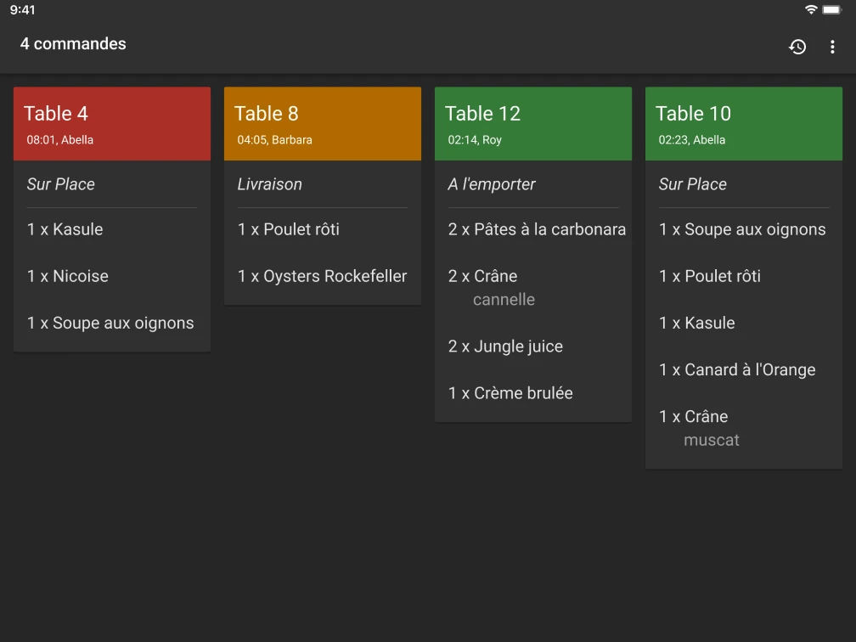Tap Pâtes à la carbonara item
Image resolution: width=856 pixels, height=642 pixels.
(537, 229)
